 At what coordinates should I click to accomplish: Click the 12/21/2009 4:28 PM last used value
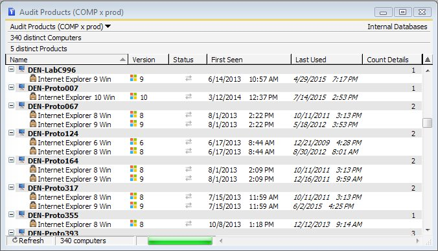click(x=327, y=143)
